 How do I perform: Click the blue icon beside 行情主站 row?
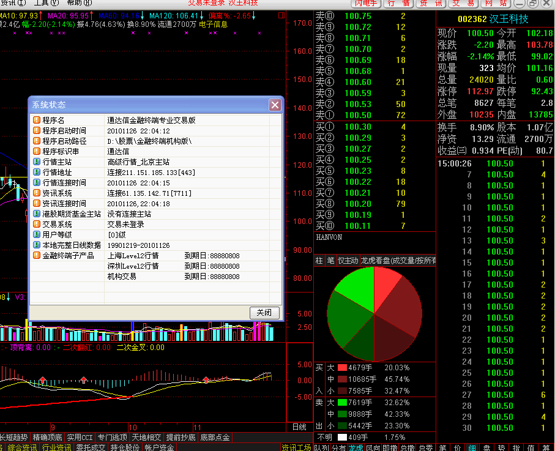point(37,162)
